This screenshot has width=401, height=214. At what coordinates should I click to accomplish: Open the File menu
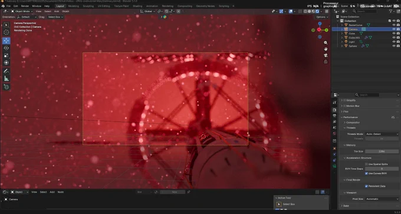[x=8, y=6]
